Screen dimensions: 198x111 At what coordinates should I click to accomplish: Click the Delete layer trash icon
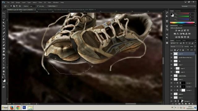(x=192, y=104)
